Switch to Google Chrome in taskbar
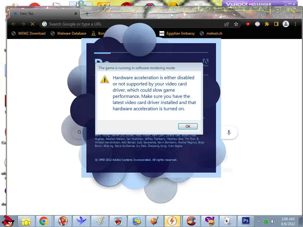Image resolution: width=303 pixels, height=227 pixels. (44, 221)
